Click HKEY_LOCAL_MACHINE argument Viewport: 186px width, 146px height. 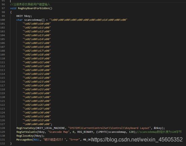[51, 128]
